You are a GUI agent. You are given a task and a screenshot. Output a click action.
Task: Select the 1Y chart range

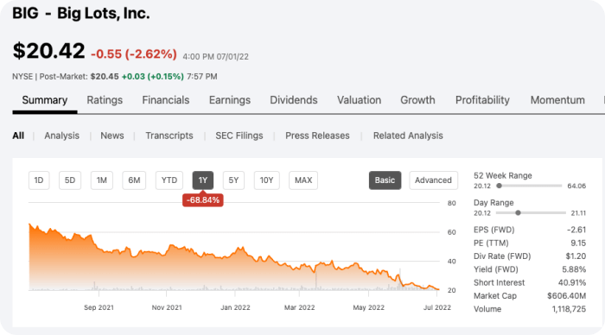tap(203, 180)
